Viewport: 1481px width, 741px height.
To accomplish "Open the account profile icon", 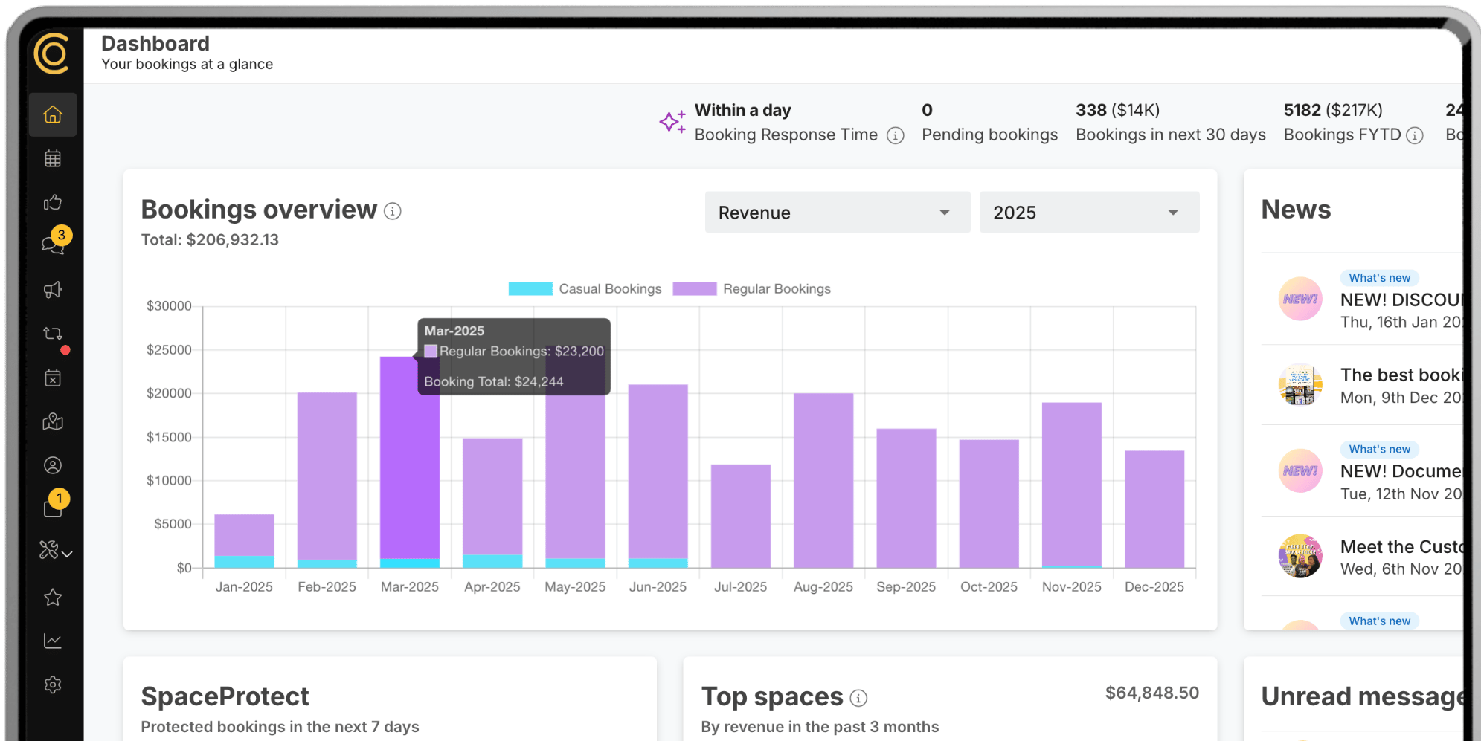I will [x=52, y=465].
